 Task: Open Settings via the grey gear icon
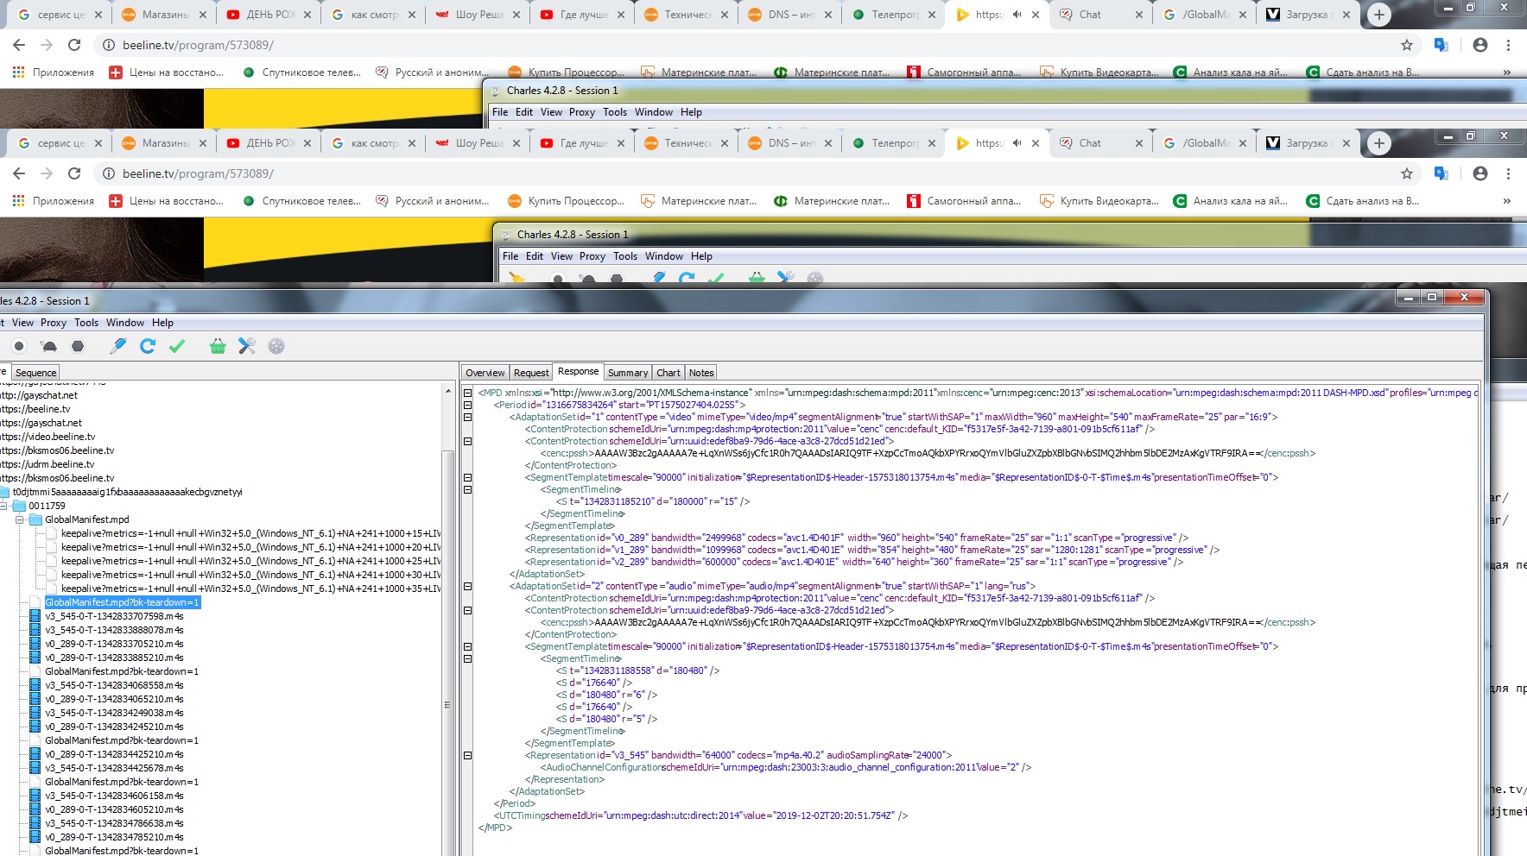tap(276, 346)
